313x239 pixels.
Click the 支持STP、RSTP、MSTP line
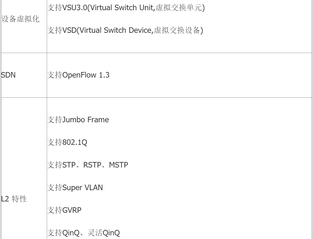click(x=88, y=165)
